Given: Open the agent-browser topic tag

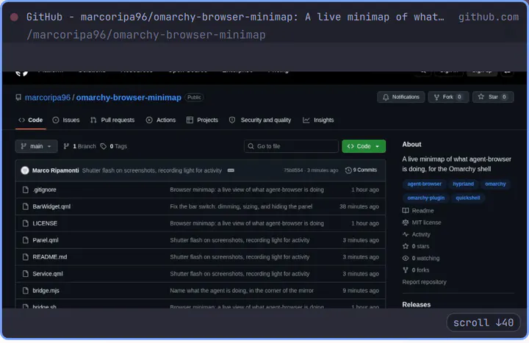Looking at the screenshot, I should (x=425, y=184).
